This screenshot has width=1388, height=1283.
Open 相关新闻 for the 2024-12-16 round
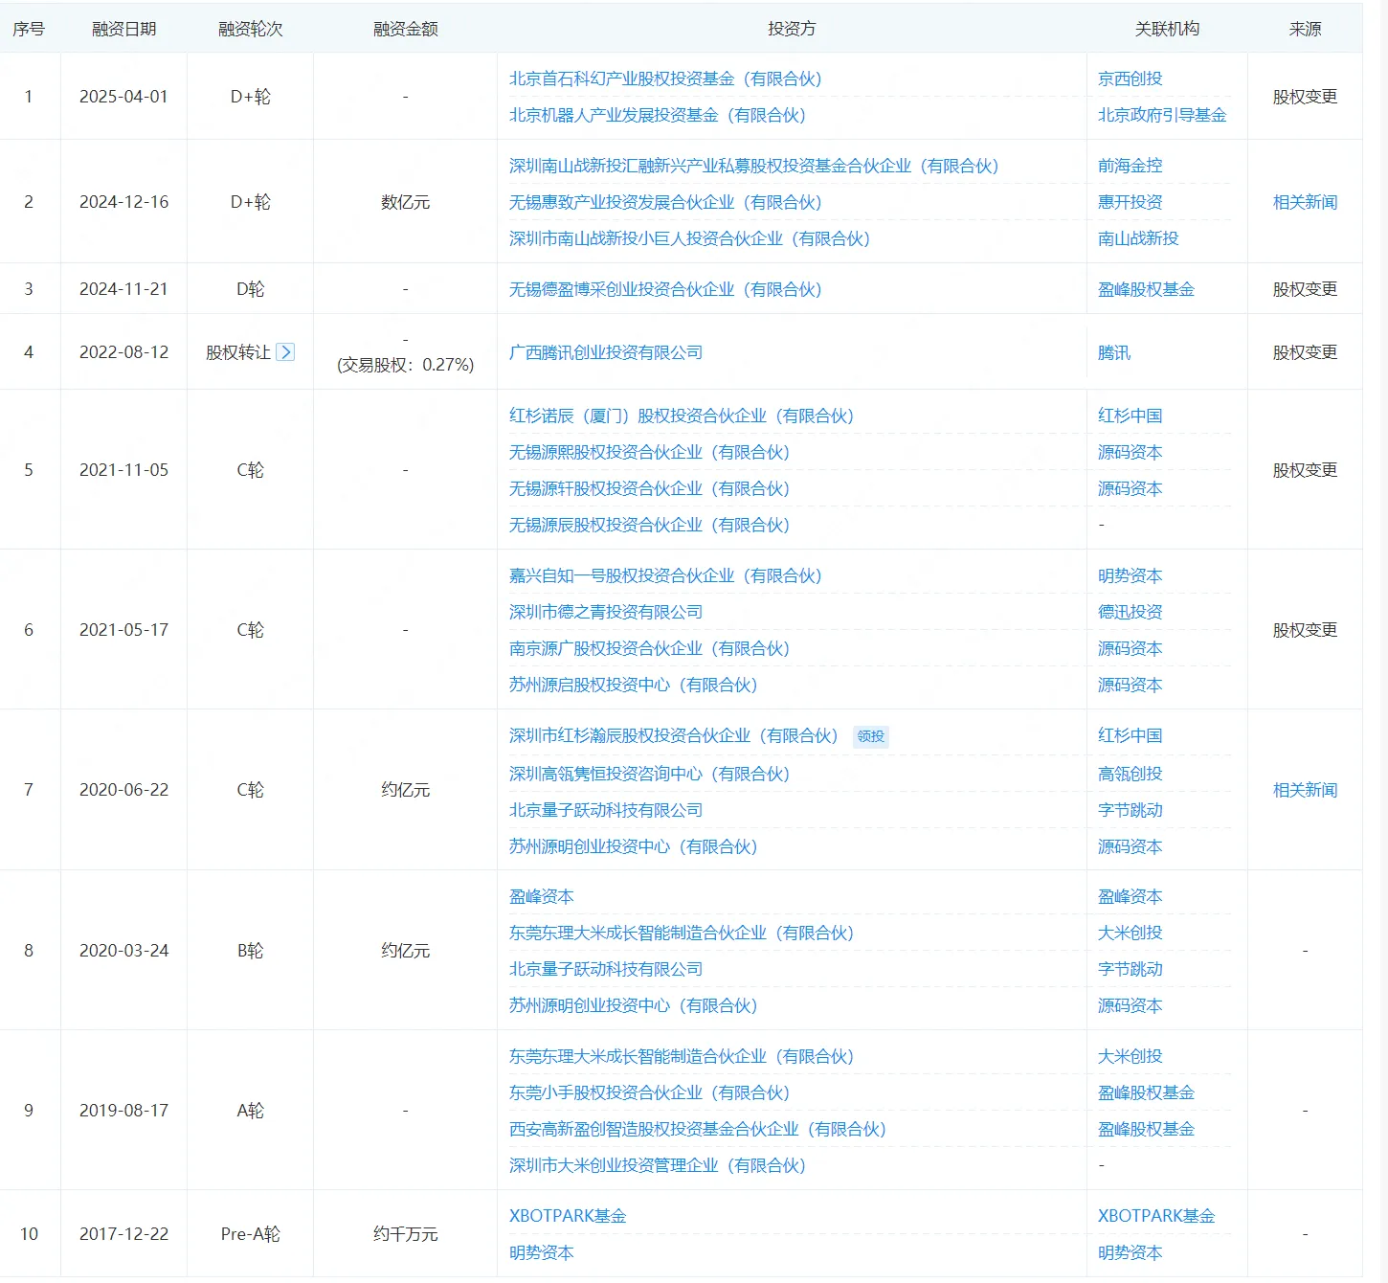(x=1305, y=202)
